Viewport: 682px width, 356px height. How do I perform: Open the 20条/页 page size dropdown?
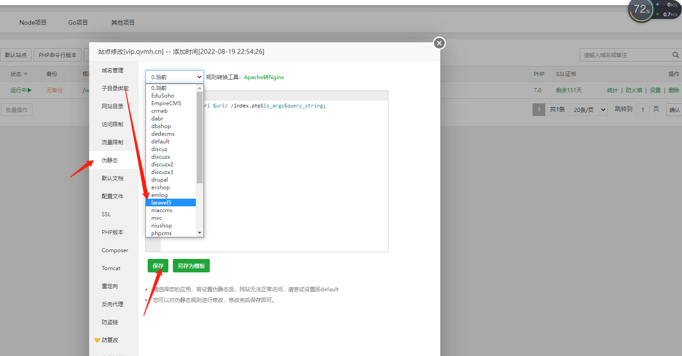(x=589, y=110)
